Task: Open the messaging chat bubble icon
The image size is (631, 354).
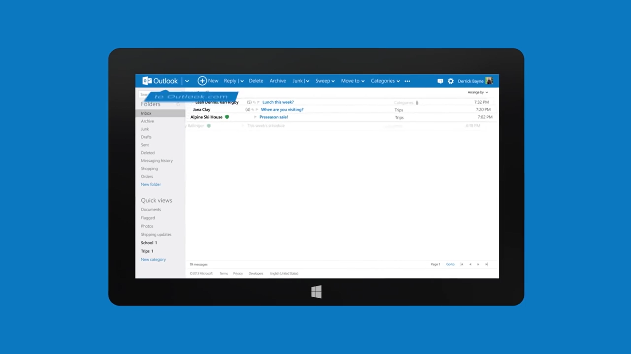Action: click(440, 81)
